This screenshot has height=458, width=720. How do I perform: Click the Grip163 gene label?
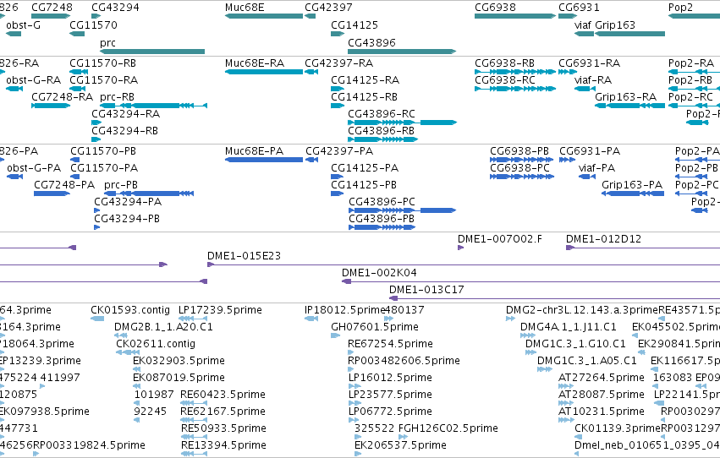tap(615, 25)
